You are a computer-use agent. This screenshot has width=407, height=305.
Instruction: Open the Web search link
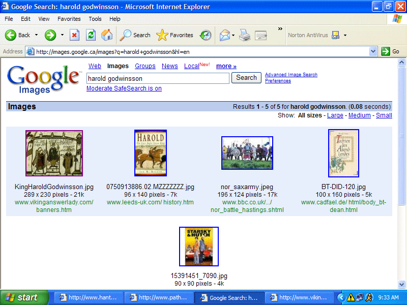click(x=95, y=66)
